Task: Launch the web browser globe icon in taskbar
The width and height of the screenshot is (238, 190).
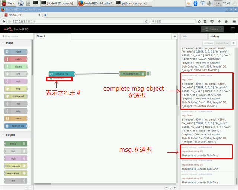Action: coord(21,3)
